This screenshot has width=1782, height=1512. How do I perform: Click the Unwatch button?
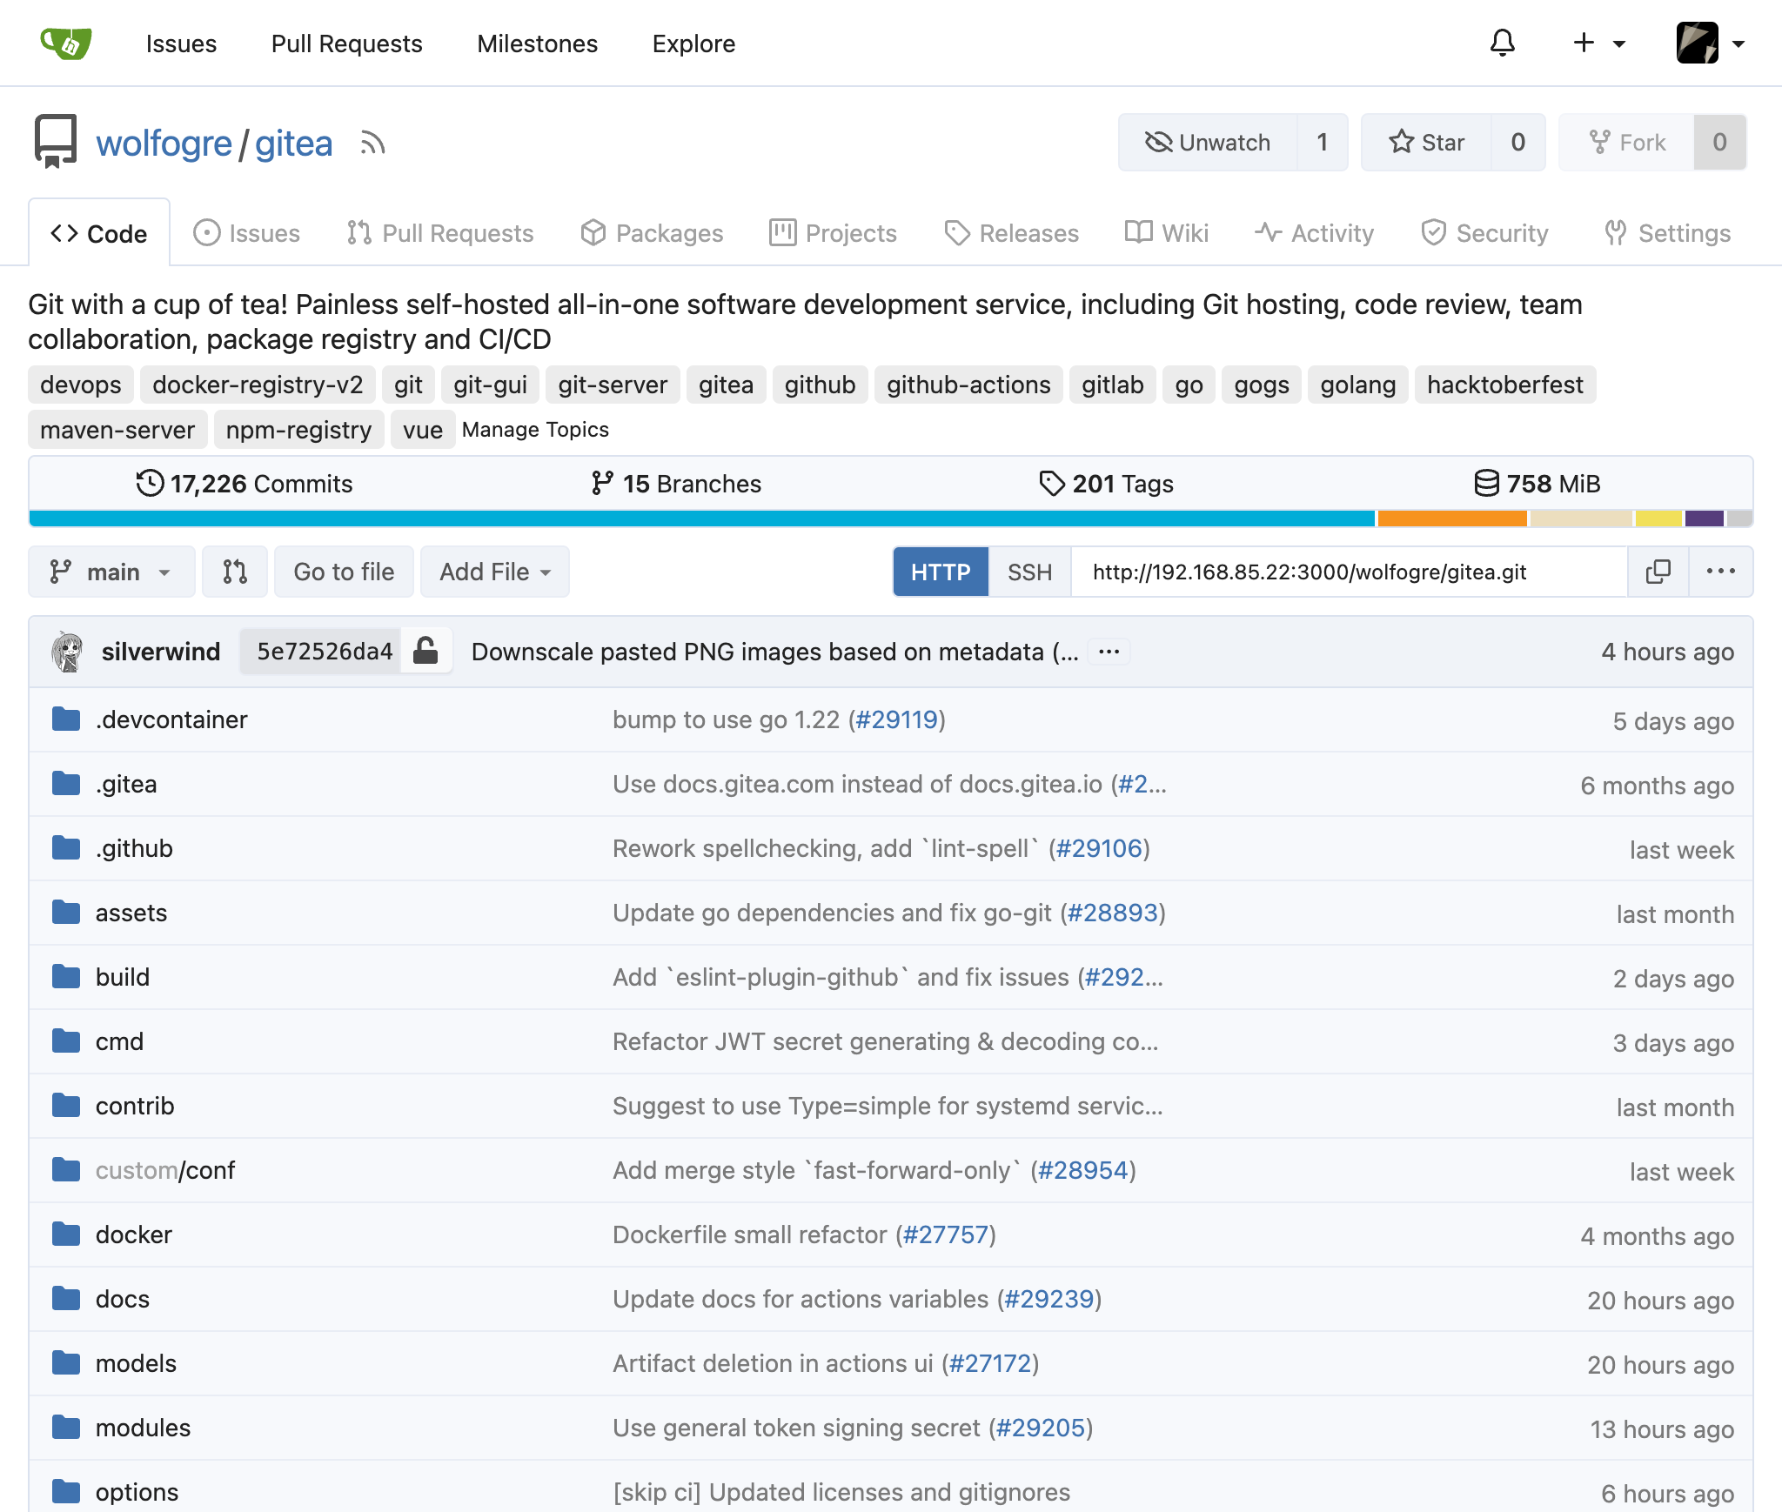1208,142
